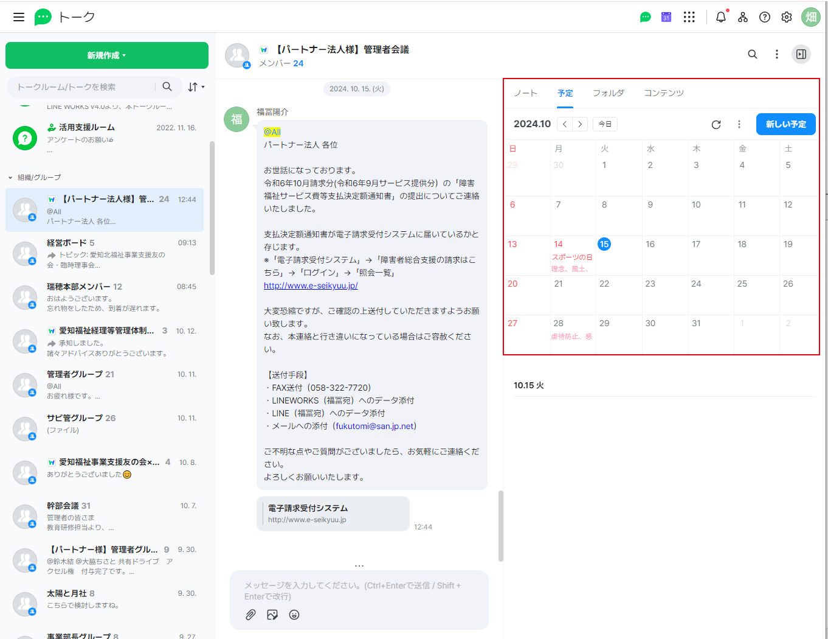Open the organization chart icon

743,17
